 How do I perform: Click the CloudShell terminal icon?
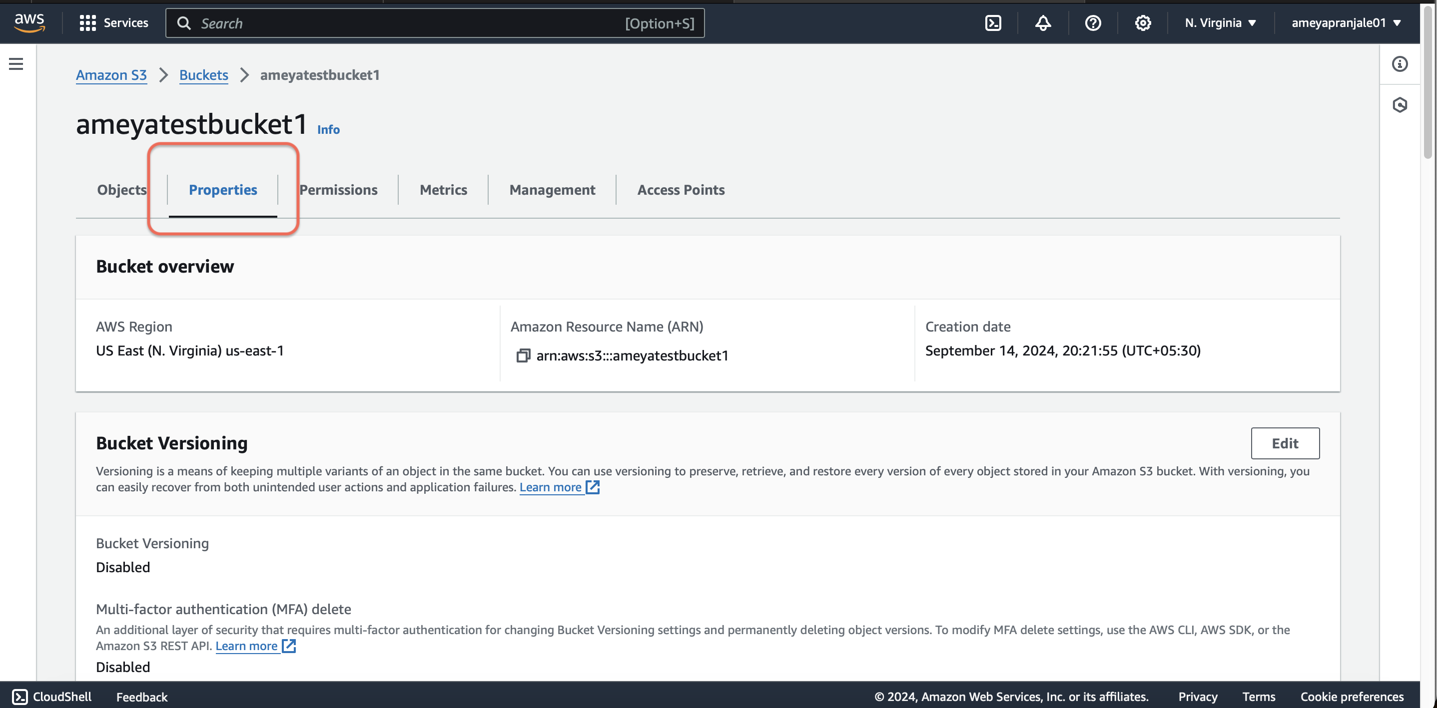(x=992, y=23)
